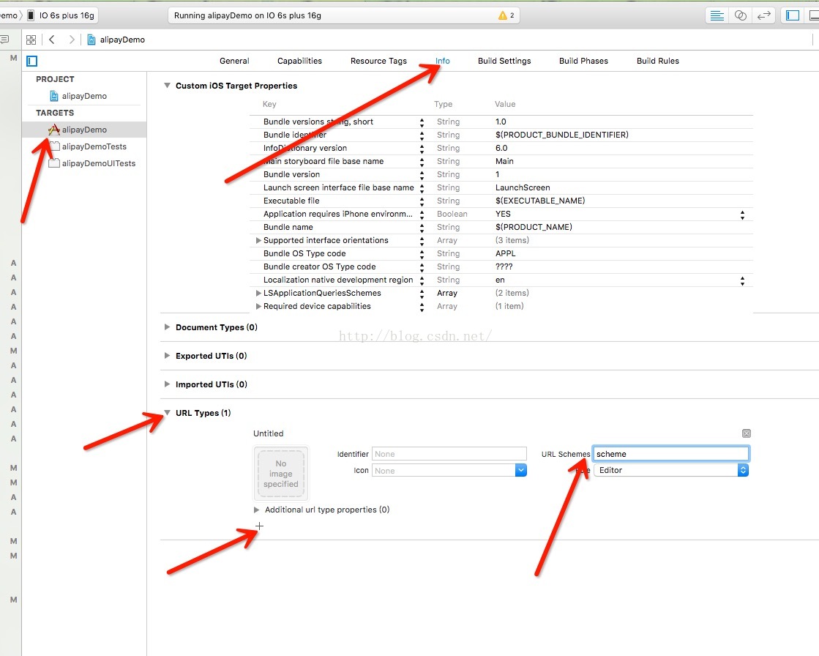Click the alipayDemo breadcrumb file icon
Viewport: 819px width, 656px height.
click(x=91, y=40)
